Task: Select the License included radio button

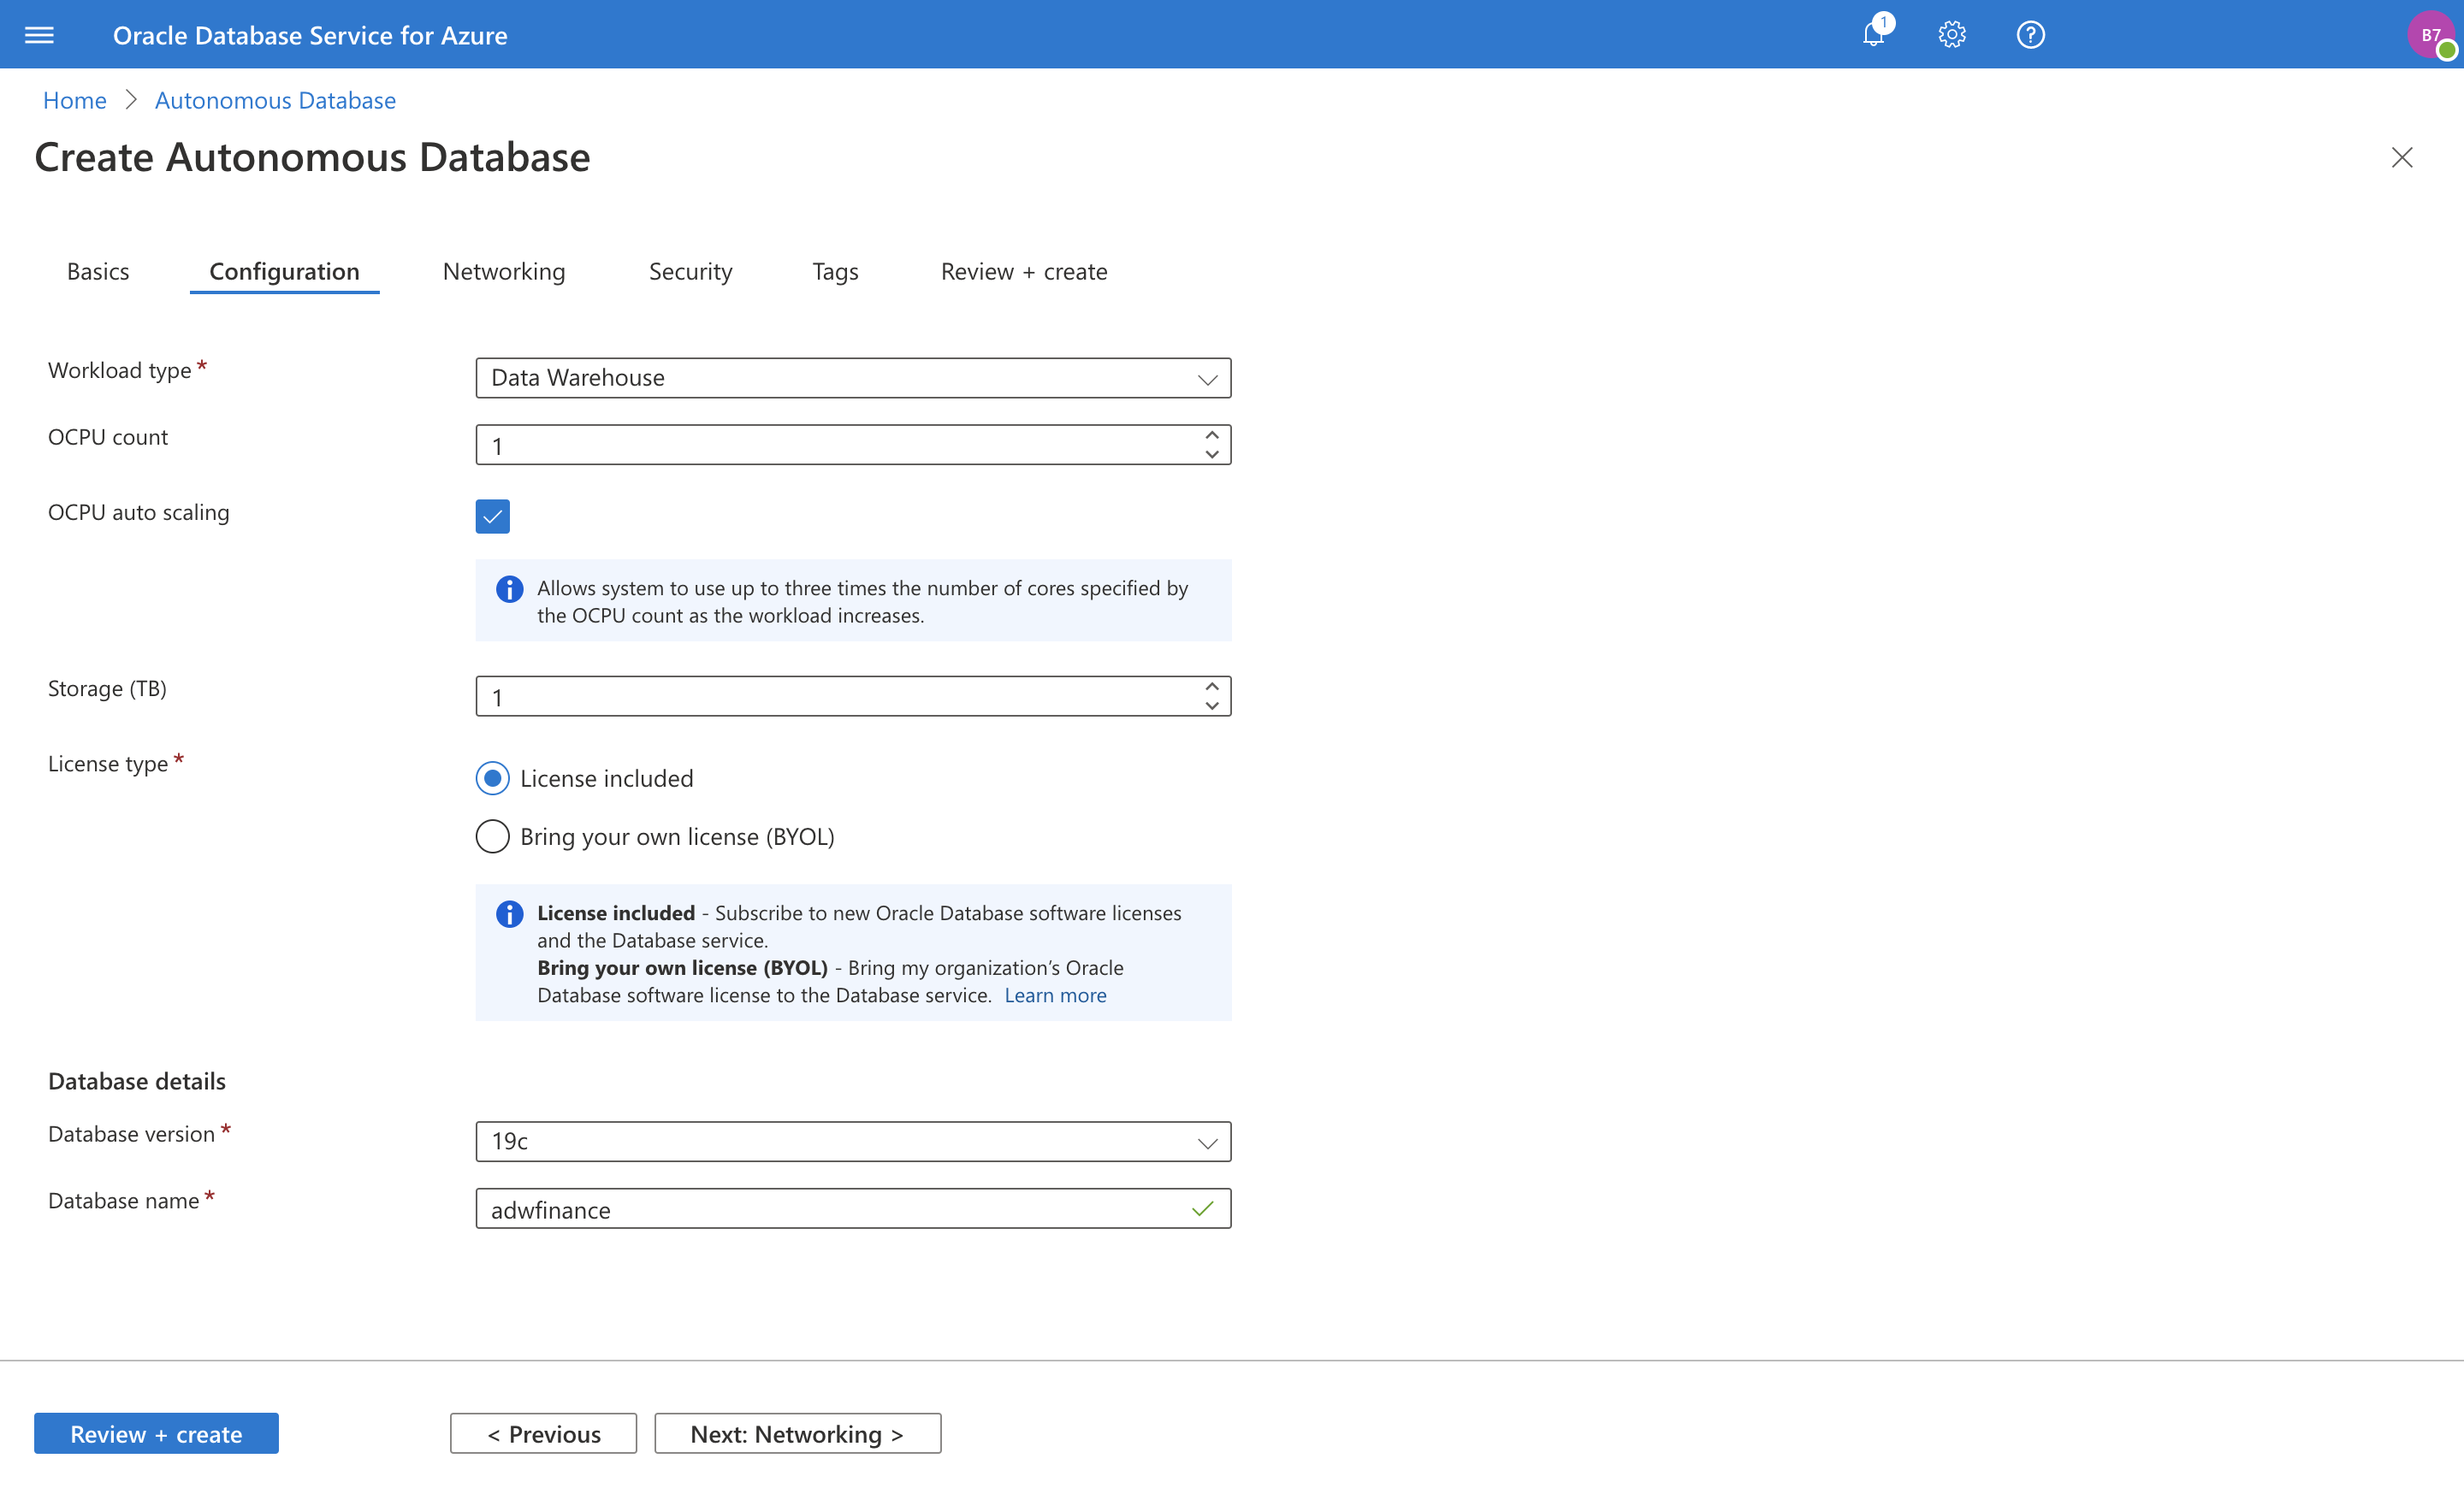Action: point(492,778)
